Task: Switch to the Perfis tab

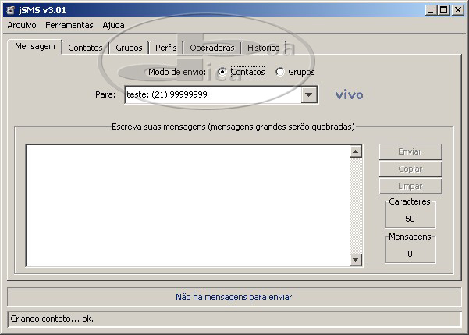Action: (x=165, y=48)
